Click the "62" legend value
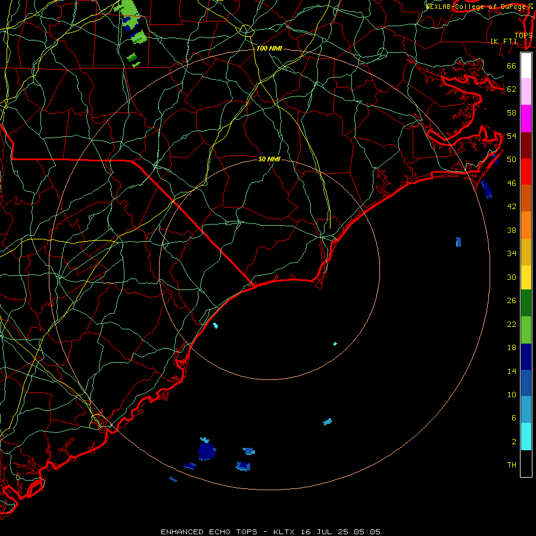536x536 pixels. pyautogui.click(x=512, y=89)
